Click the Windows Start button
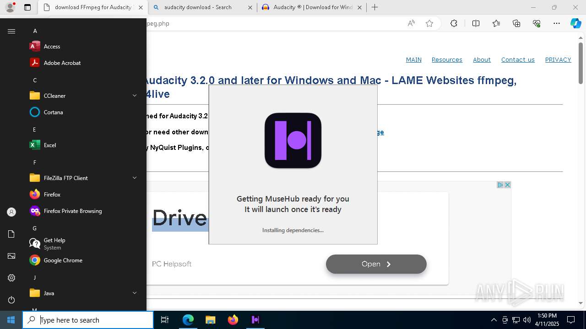The height and width of the screenshot is (329, 586). pos(11,320)
